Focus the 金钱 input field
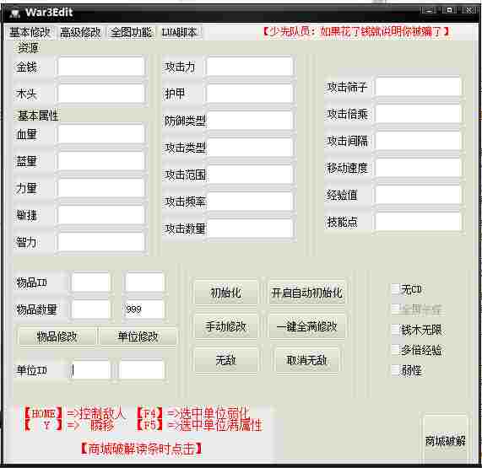 [100, 67]
